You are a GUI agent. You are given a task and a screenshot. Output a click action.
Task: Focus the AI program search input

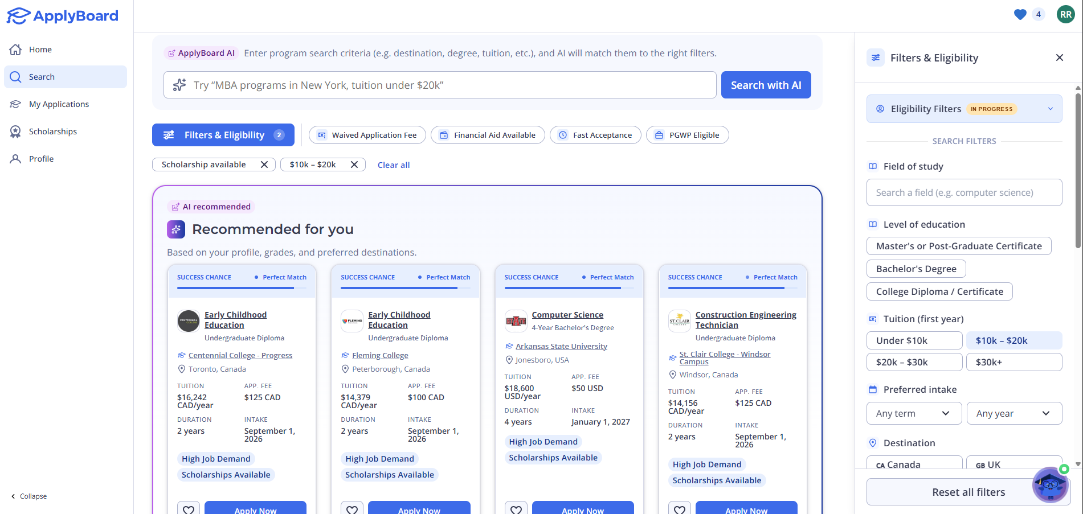click(440, 85)
